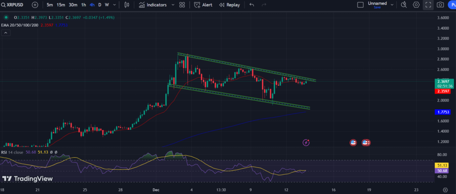This screenshot has width=456, height=194.
Task: Click the TradingView logo
Action: pos(28,178)
